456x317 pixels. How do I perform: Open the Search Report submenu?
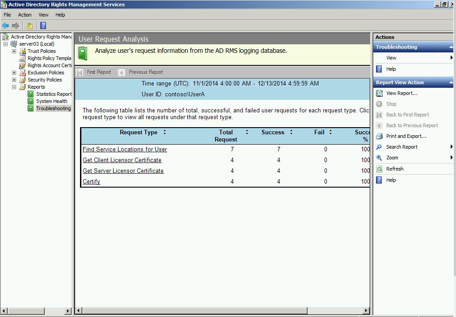click(452, 147)
